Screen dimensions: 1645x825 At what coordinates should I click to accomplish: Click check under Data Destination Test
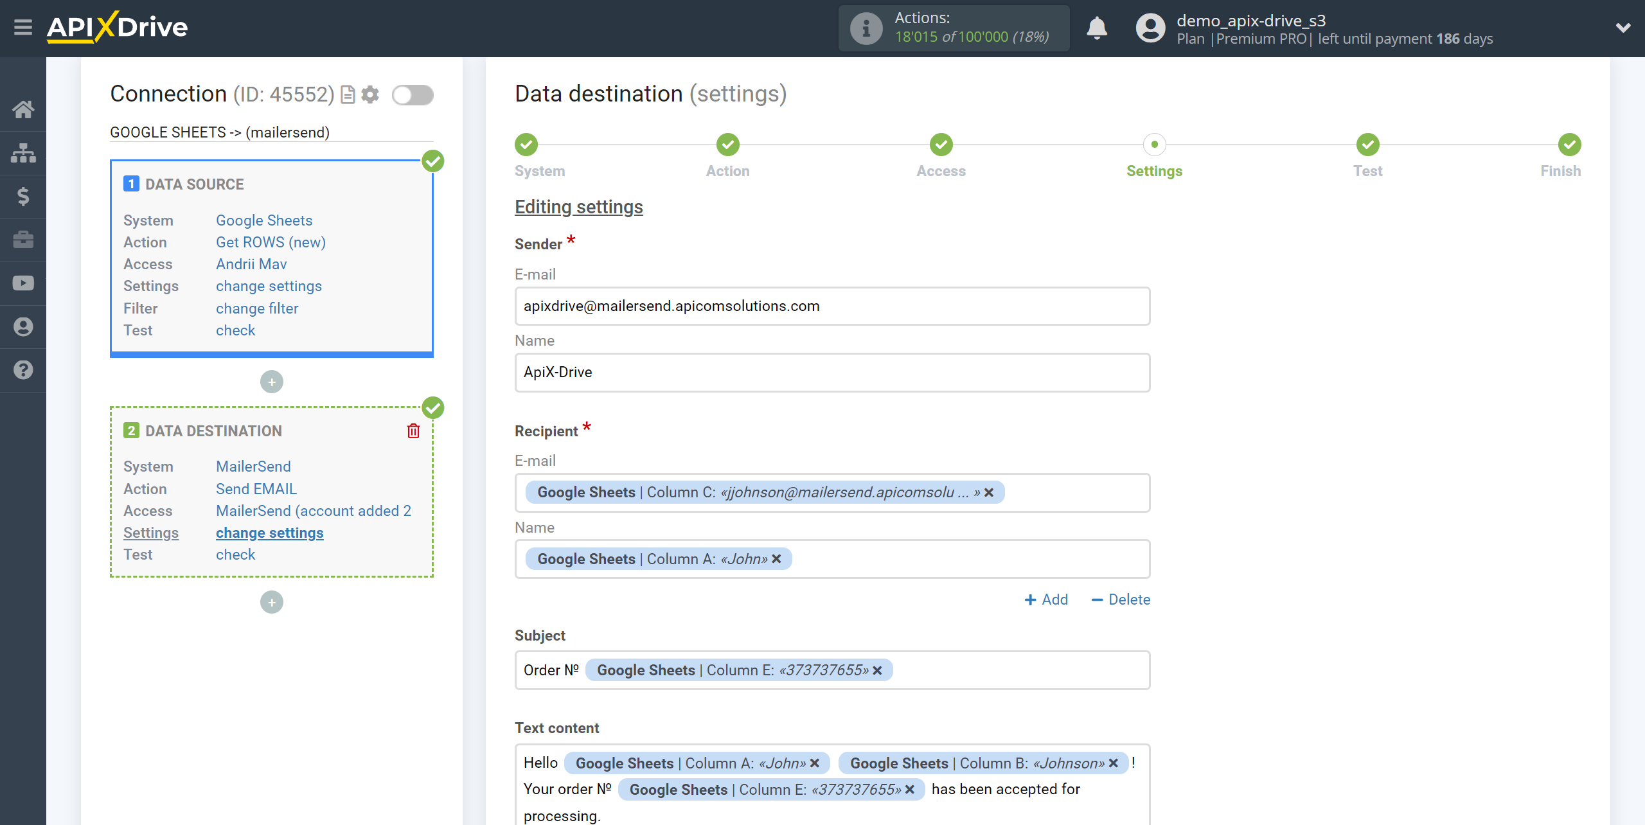[235, 554]
